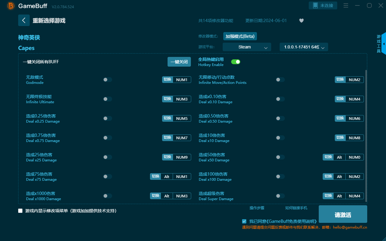Expand the 游戏工具 side panel arrow

tap(384, 44)
